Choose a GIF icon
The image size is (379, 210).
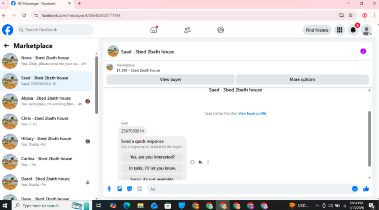[140, 189]
